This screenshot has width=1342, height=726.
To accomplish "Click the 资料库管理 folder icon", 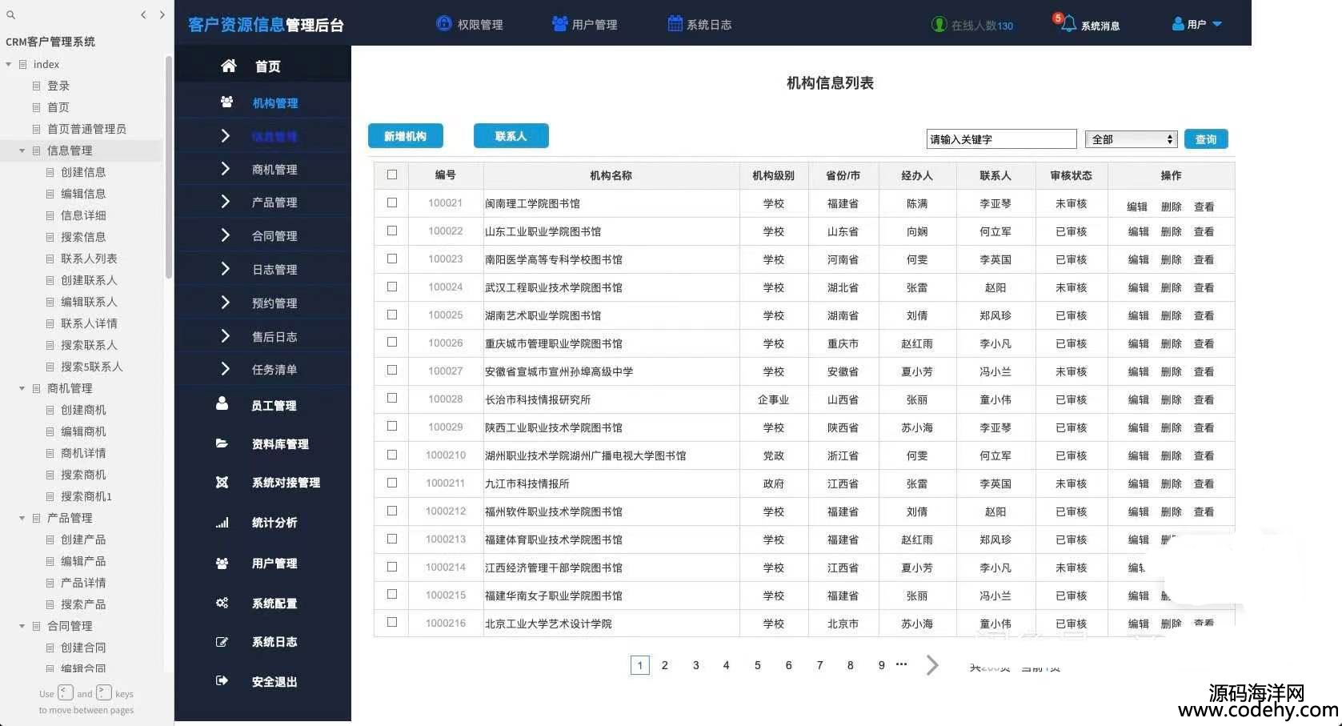I will (222, 443).
